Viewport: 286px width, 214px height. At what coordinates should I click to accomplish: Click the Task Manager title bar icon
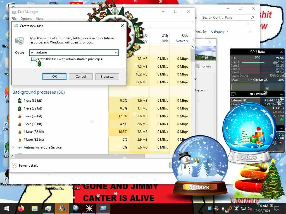tap(14, 12)
